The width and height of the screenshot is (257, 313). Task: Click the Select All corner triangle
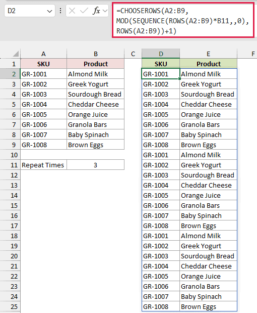click(16, 54)
